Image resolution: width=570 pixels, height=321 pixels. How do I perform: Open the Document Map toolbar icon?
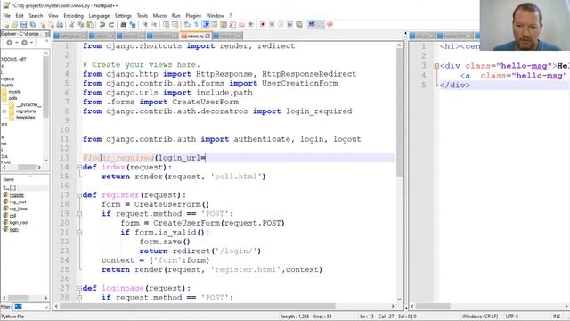click(223, 24)
